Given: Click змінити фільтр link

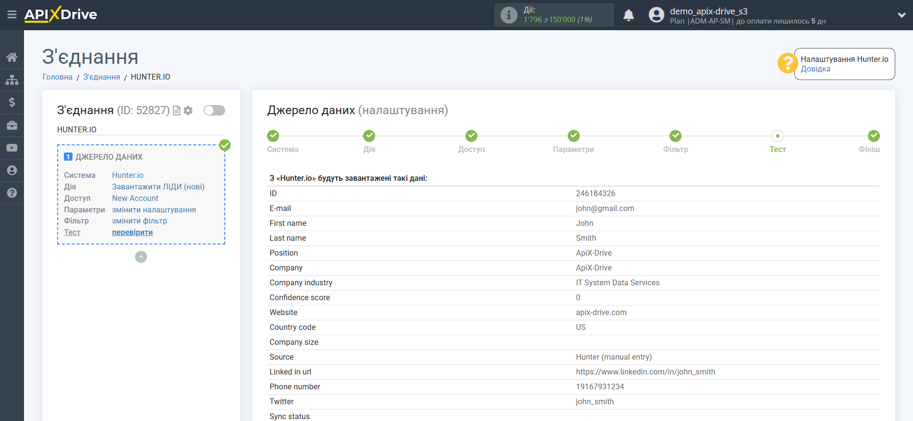Looking at the screenshot, I should [140, 221].
